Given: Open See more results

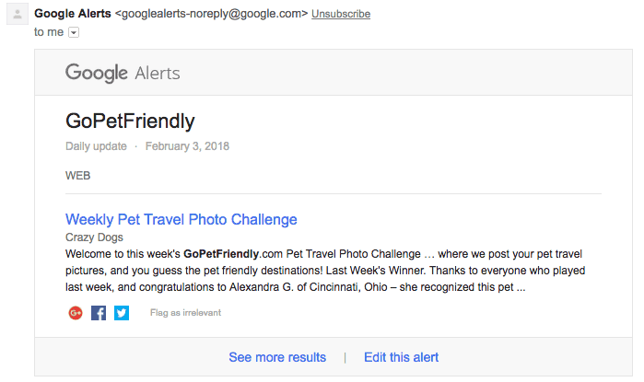Looking at the screenshot, I should click(x=277, y=357).
